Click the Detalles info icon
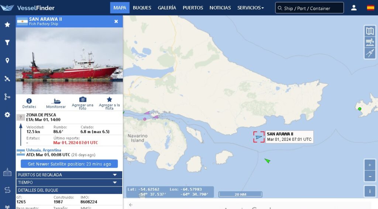378x209 pixels. click(29, 101)
